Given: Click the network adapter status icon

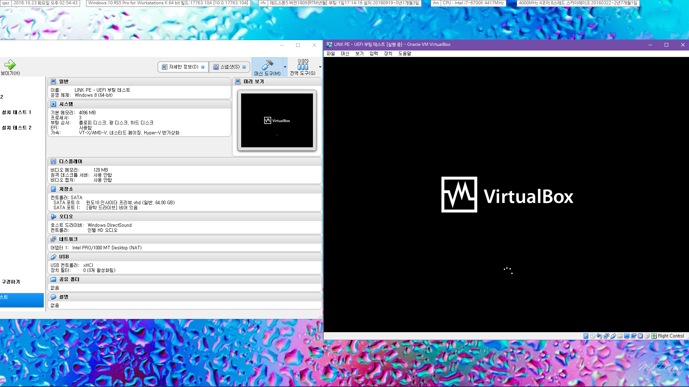Looking at the screenshot, I should (x=606, y=336).
